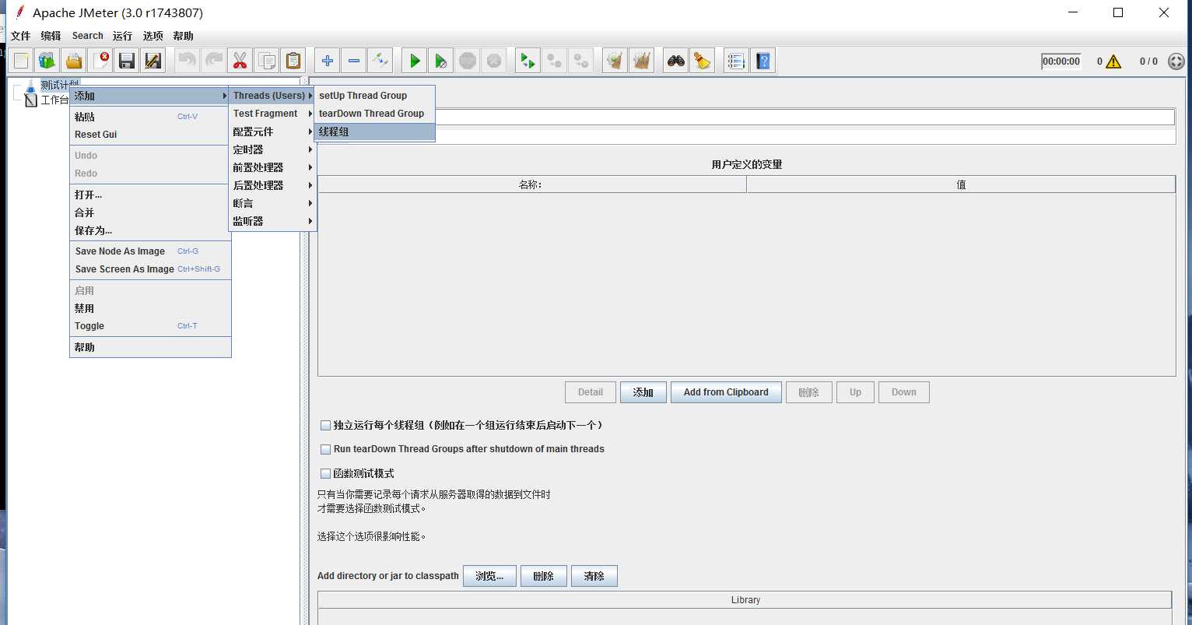Click the 清除 button

point(594,576)
